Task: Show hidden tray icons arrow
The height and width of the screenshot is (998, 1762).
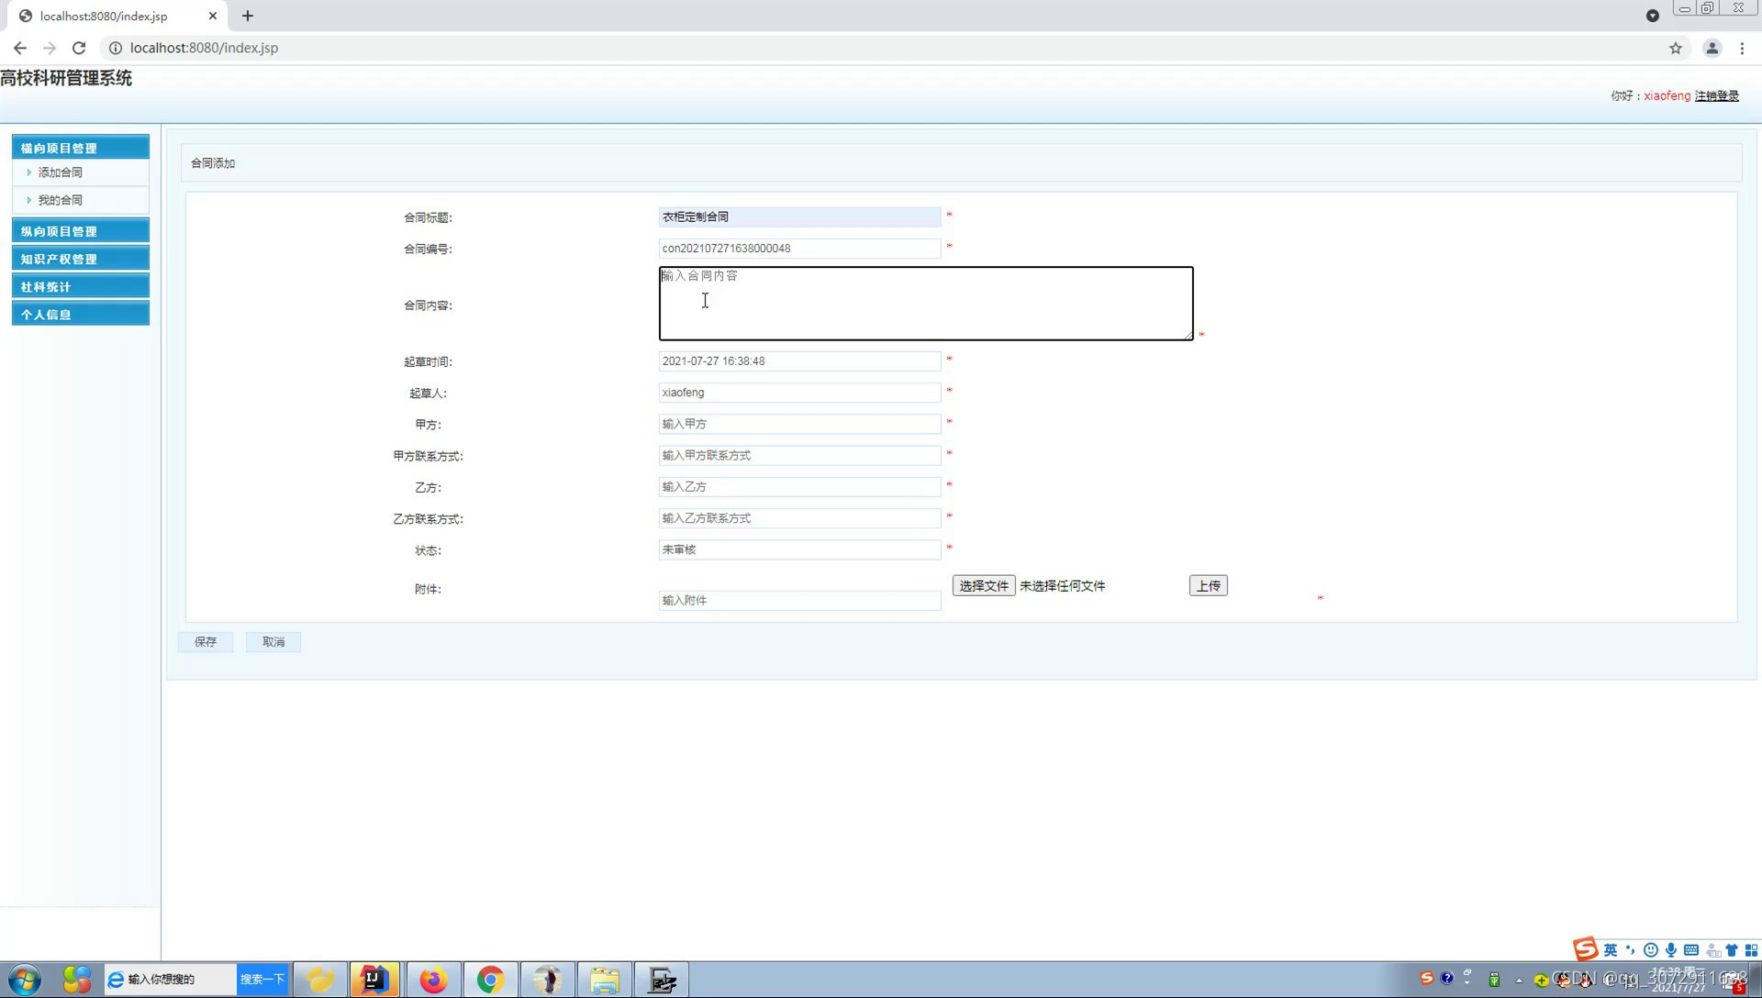Action: pyautogui.click(x=1519, y=980)
